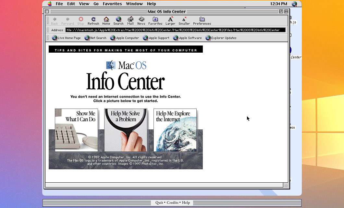Open the Apple Computer favorite

coord(125,38)
